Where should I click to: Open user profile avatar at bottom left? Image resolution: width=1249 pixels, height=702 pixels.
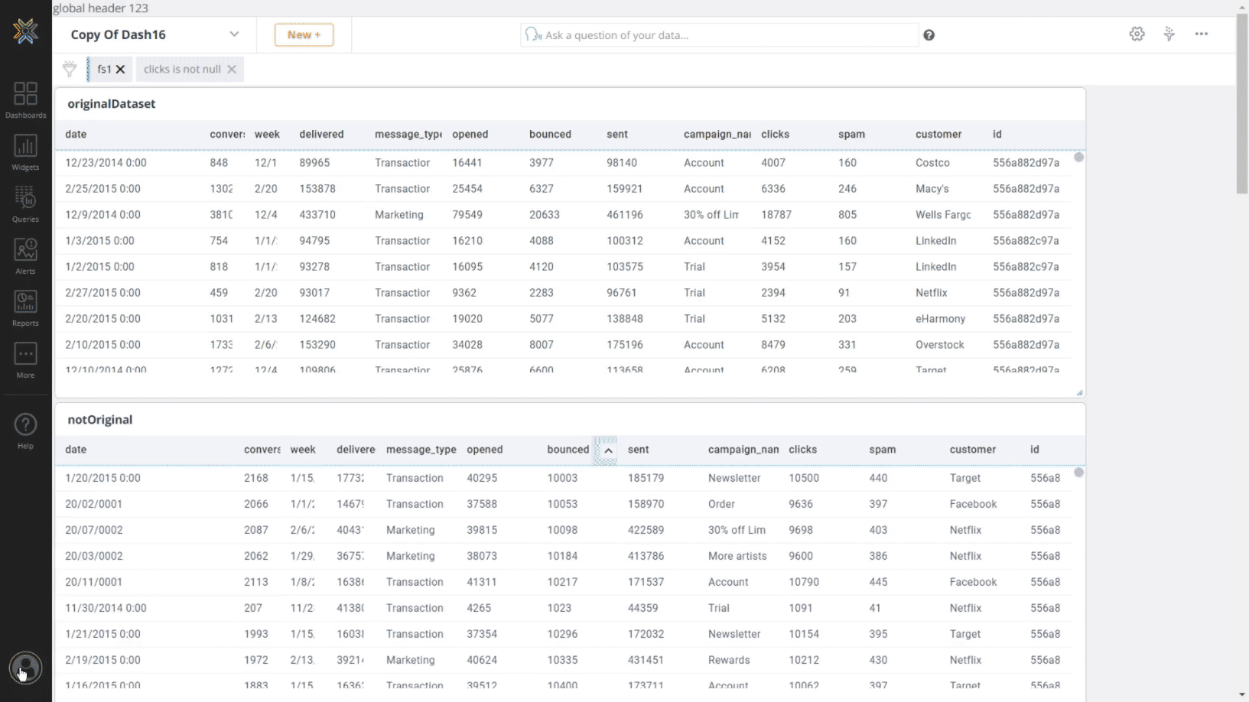(25, 668)
